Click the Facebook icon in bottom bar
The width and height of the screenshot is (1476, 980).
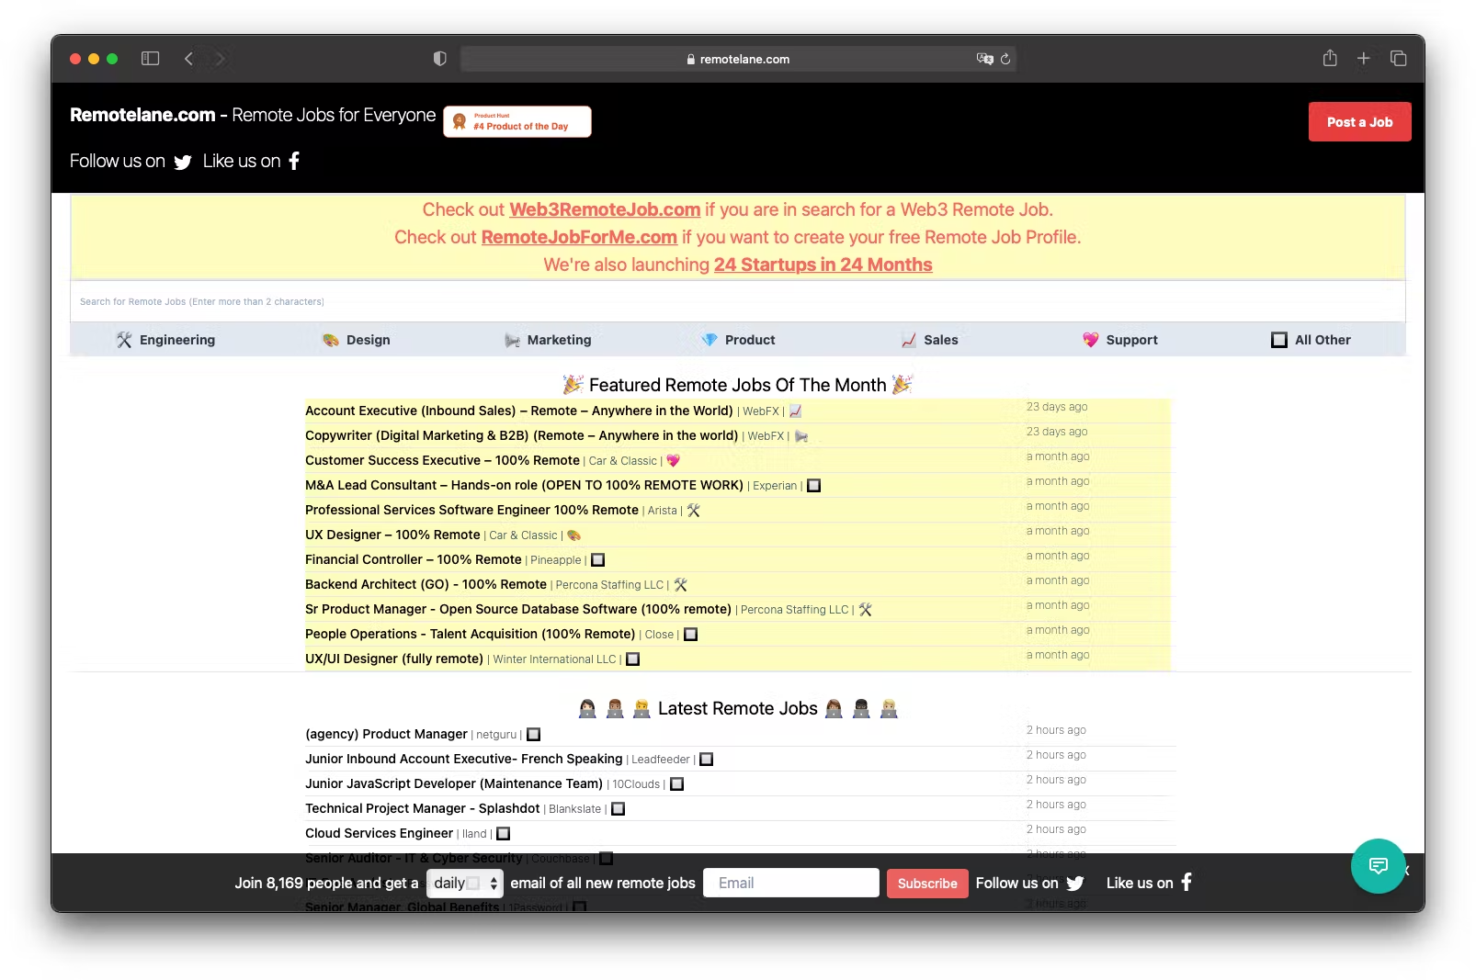pyautogui.click(x=1186, y=882)
